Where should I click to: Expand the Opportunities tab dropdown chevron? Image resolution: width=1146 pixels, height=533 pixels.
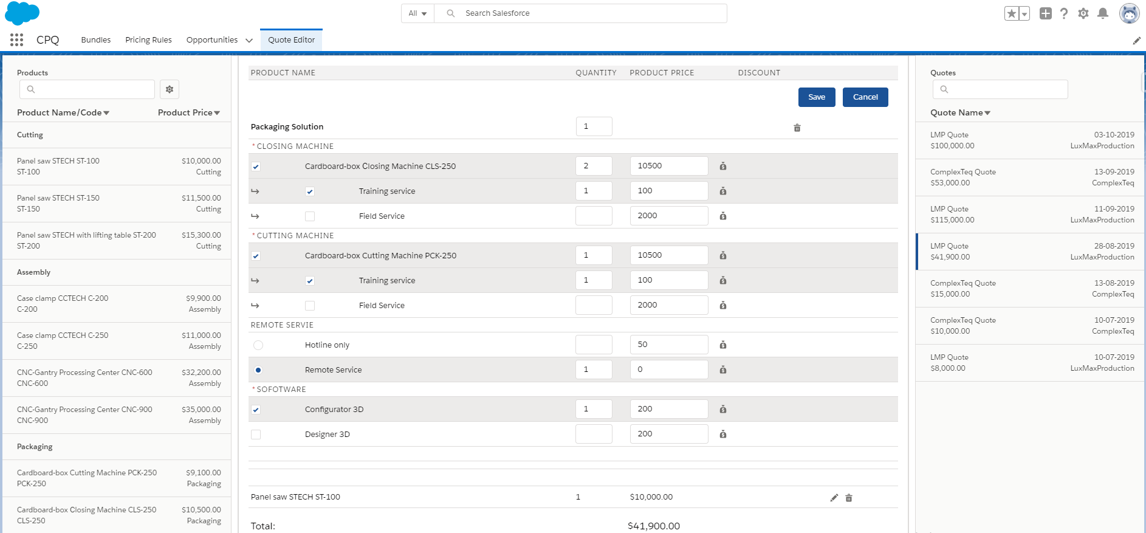[x=249, y=41]
